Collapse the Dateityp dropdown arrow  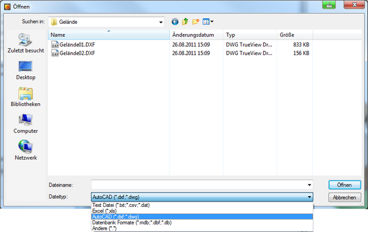pyautogui.click(x=309, y=197)
